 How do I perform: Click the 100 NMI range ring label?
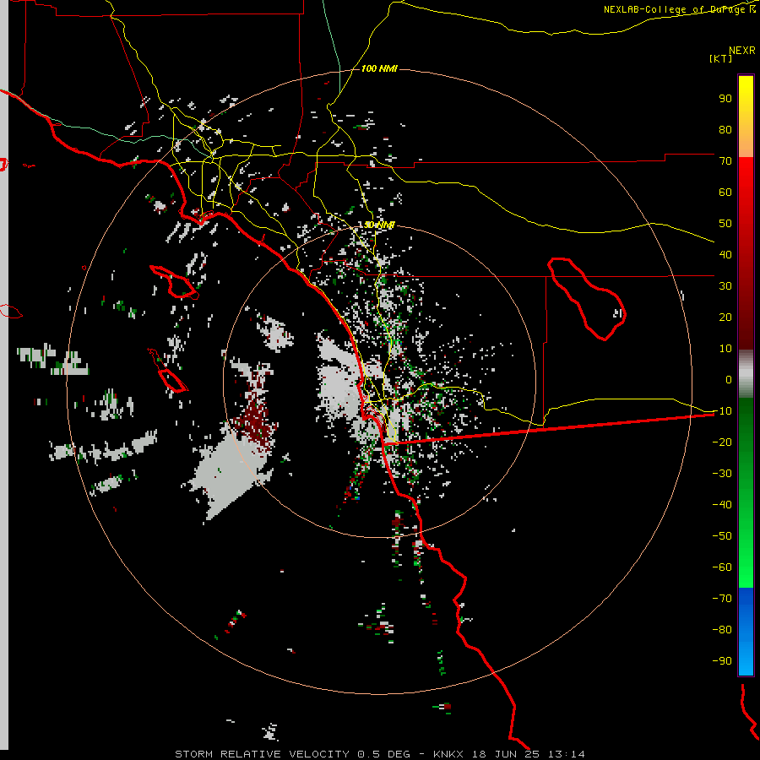tap(379, 68)
